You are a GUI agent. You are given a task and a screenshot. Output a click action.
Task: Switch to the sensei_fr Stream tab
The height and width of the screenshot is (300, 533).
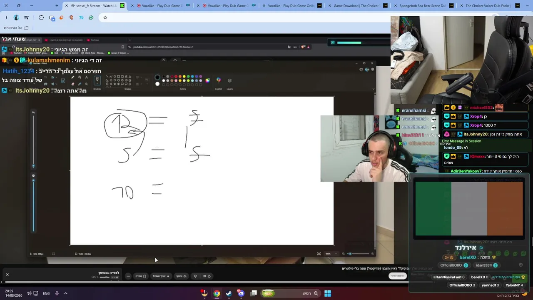[95, 6]
